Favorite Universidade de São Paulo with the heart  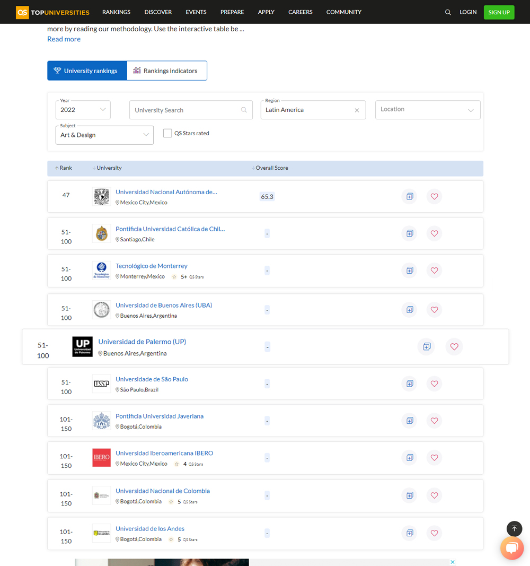click(434, 384)
